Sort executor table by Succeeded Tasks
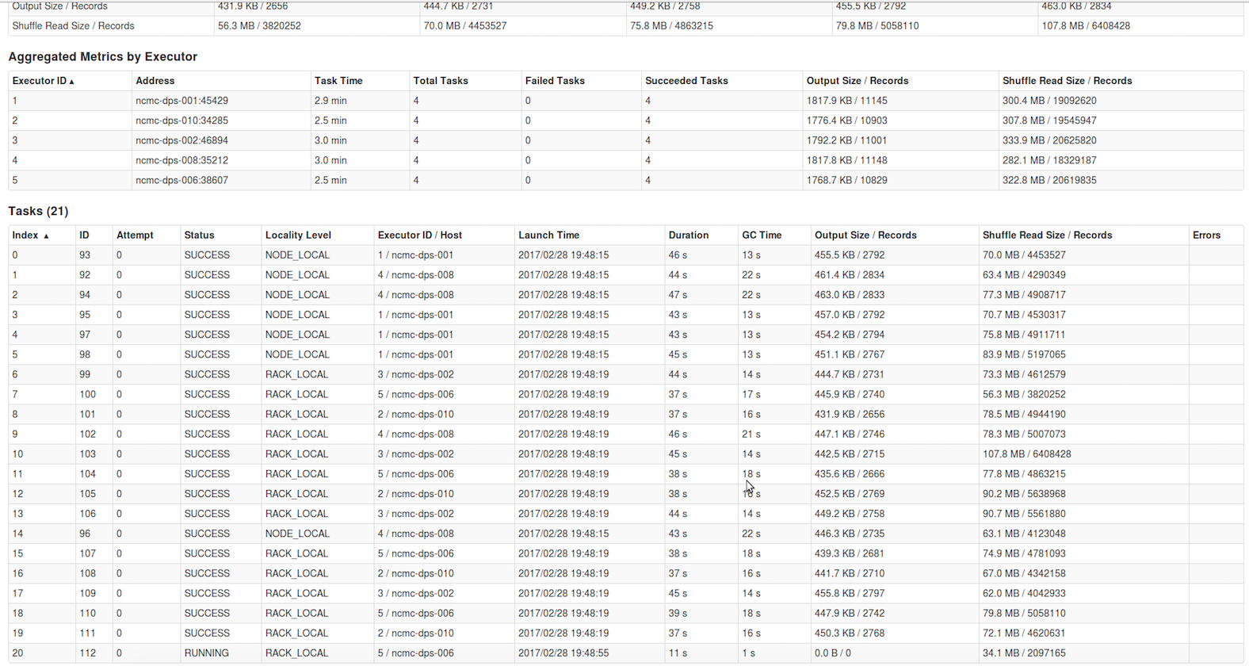Viewport: 1249px width, 666px height. [x=686, y=81]
